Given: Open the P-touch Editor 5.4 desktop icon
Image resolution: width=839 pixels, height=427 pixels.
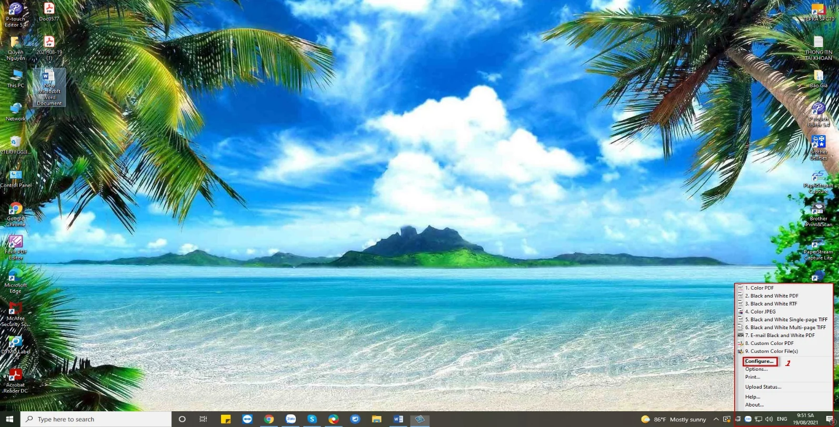Looking at the screenshot, I should pyautogui.click(x=15, y=14).
